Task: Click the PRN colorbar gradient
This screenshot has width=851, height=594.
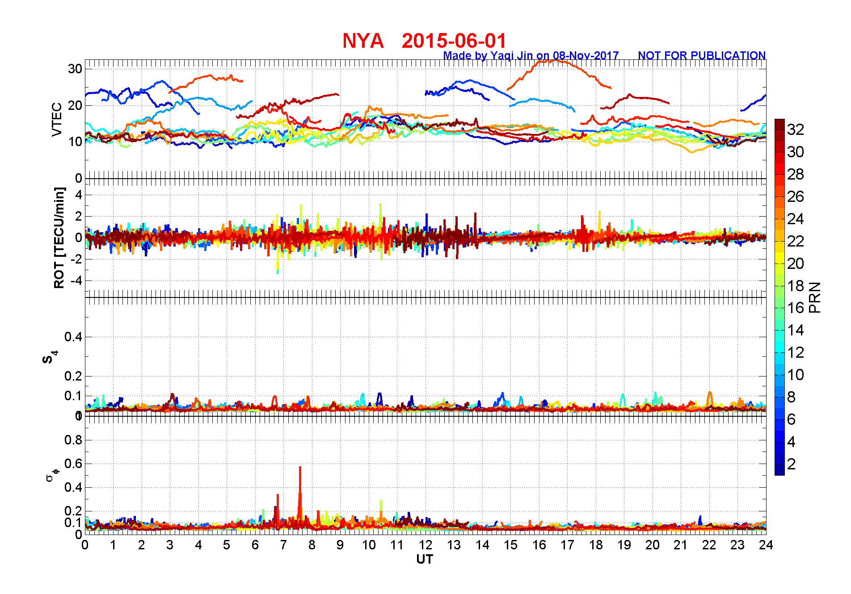Action: click(779, 297)
